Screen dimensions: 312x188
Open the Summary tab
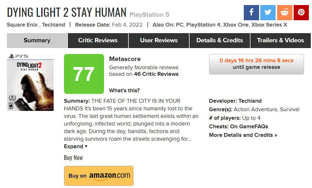[x=37, y=40]
